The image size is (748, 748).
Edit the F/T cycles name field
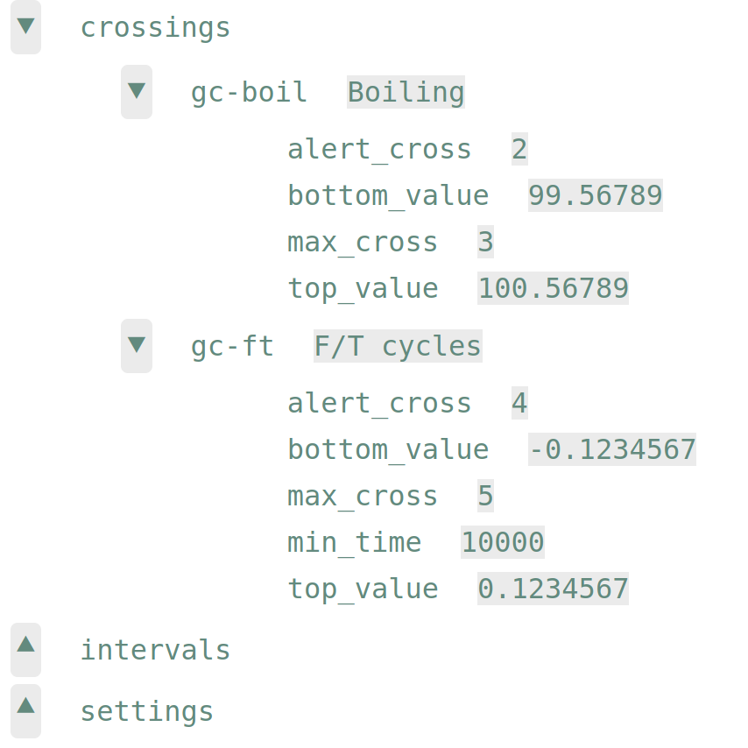[x=398, y=346]
